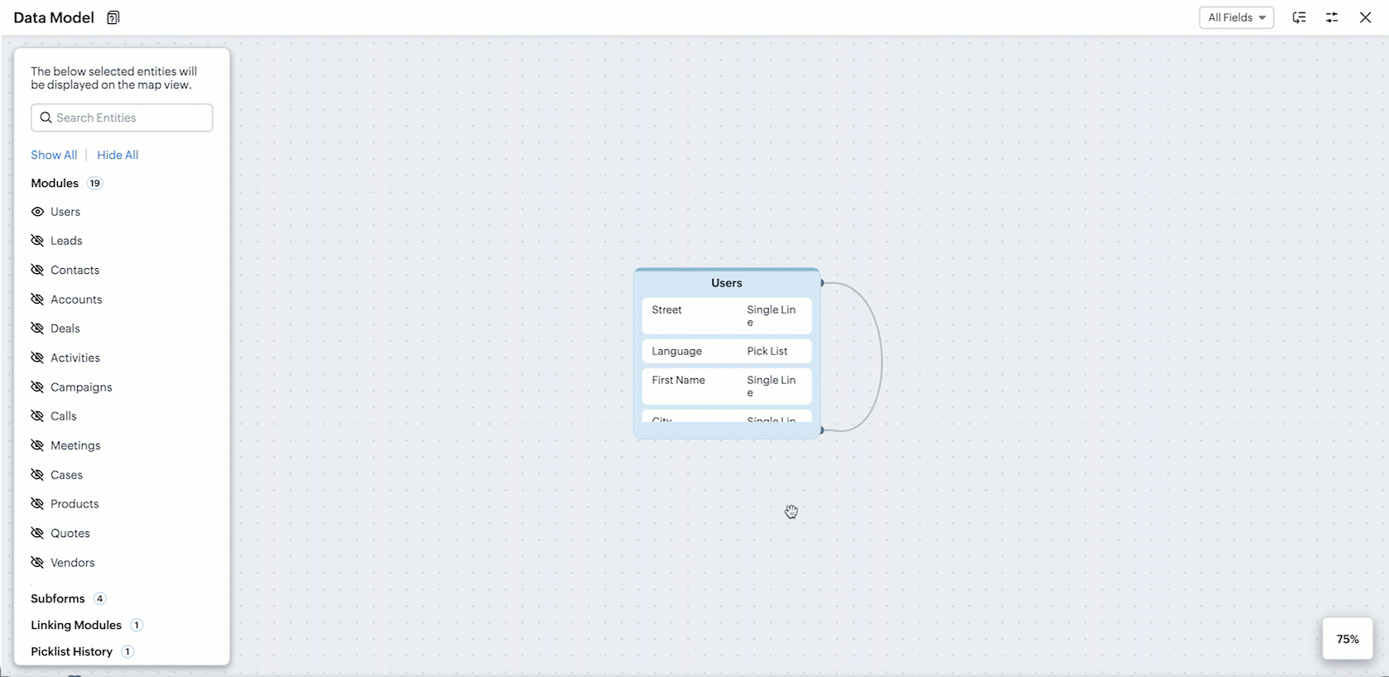Viewport: 1389px width, 677px height.
Task: Show the Activities module on map
Action: [x=37, y=358]
